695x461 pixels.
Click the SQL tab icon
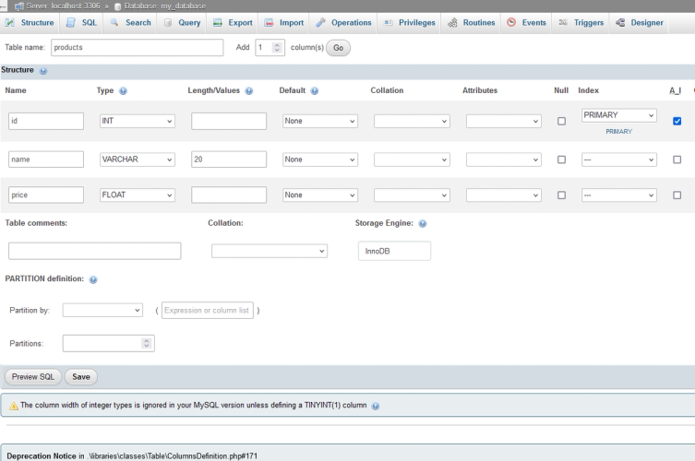71,22
